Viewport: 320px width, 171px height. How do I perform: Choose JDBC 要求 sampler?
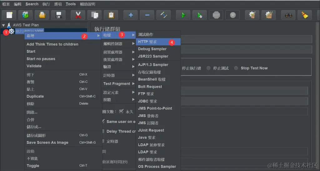158,101
